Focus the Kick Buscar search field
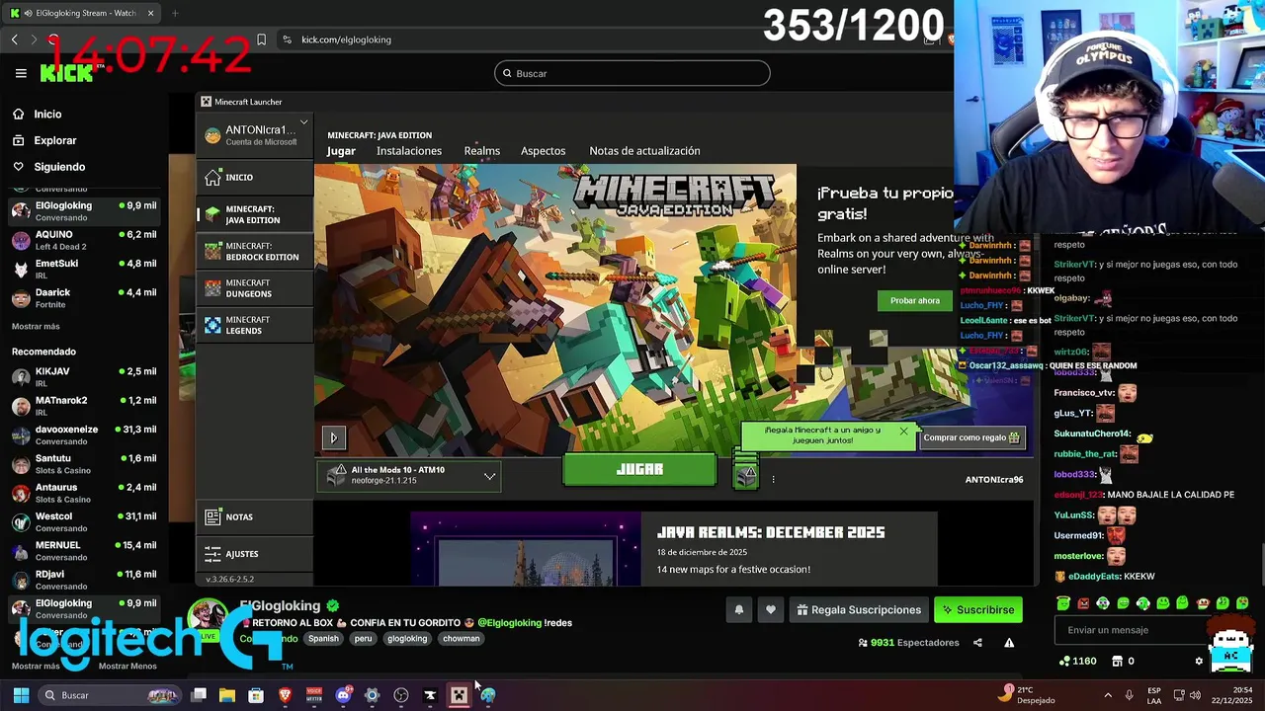The height and width of the screenshot is (711, 1265). click(632, 73)
